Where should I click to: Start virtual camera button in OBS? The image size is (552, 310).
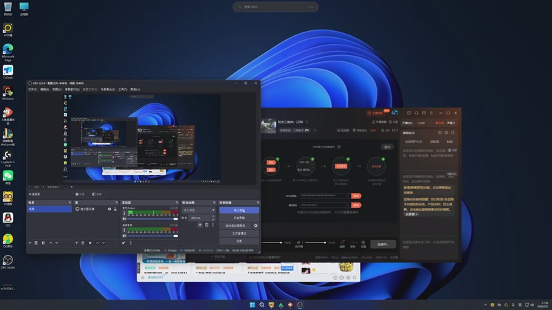point(235,226)
